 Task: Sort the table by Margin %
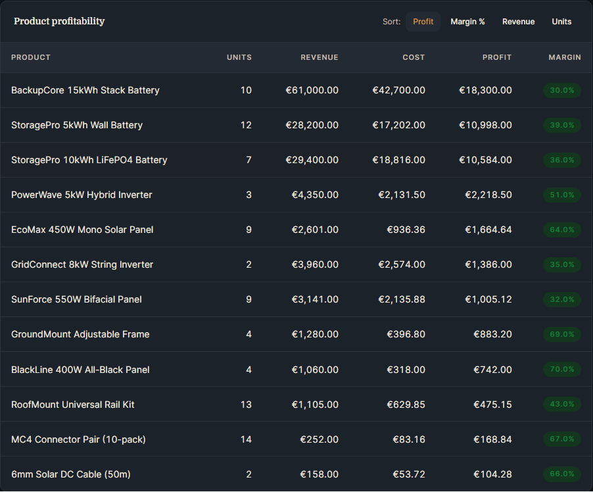[x=467, y=22]
